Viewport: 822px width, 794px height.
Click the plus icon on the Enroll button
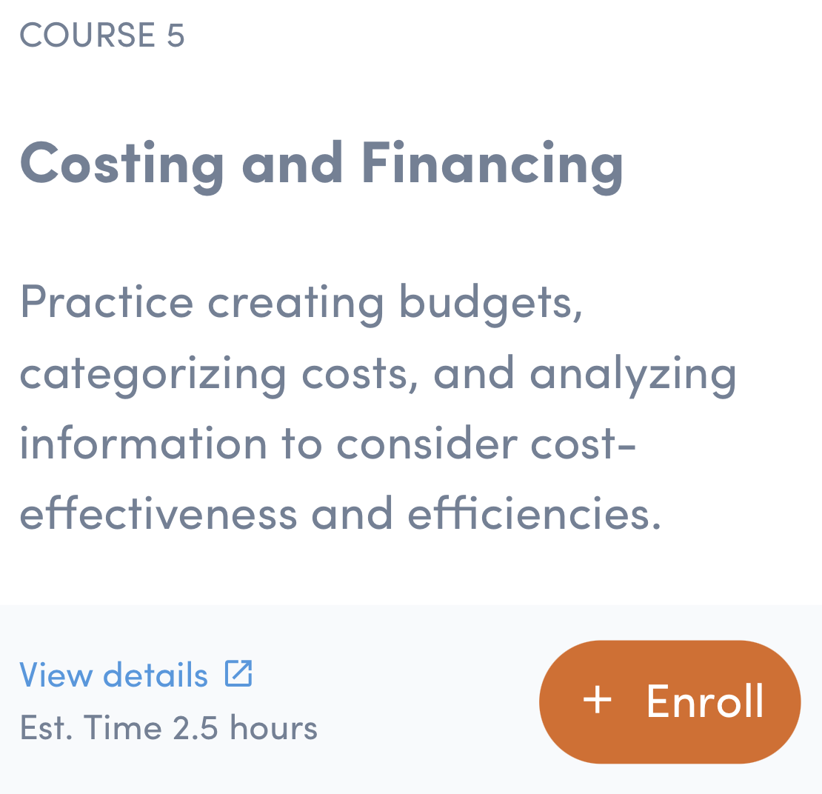click(598, 701)
